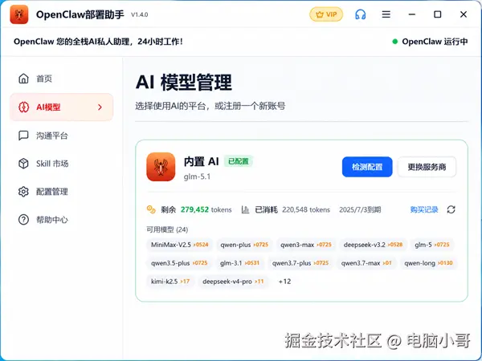Click the 内置 AI lobster logo

[161, 167]
